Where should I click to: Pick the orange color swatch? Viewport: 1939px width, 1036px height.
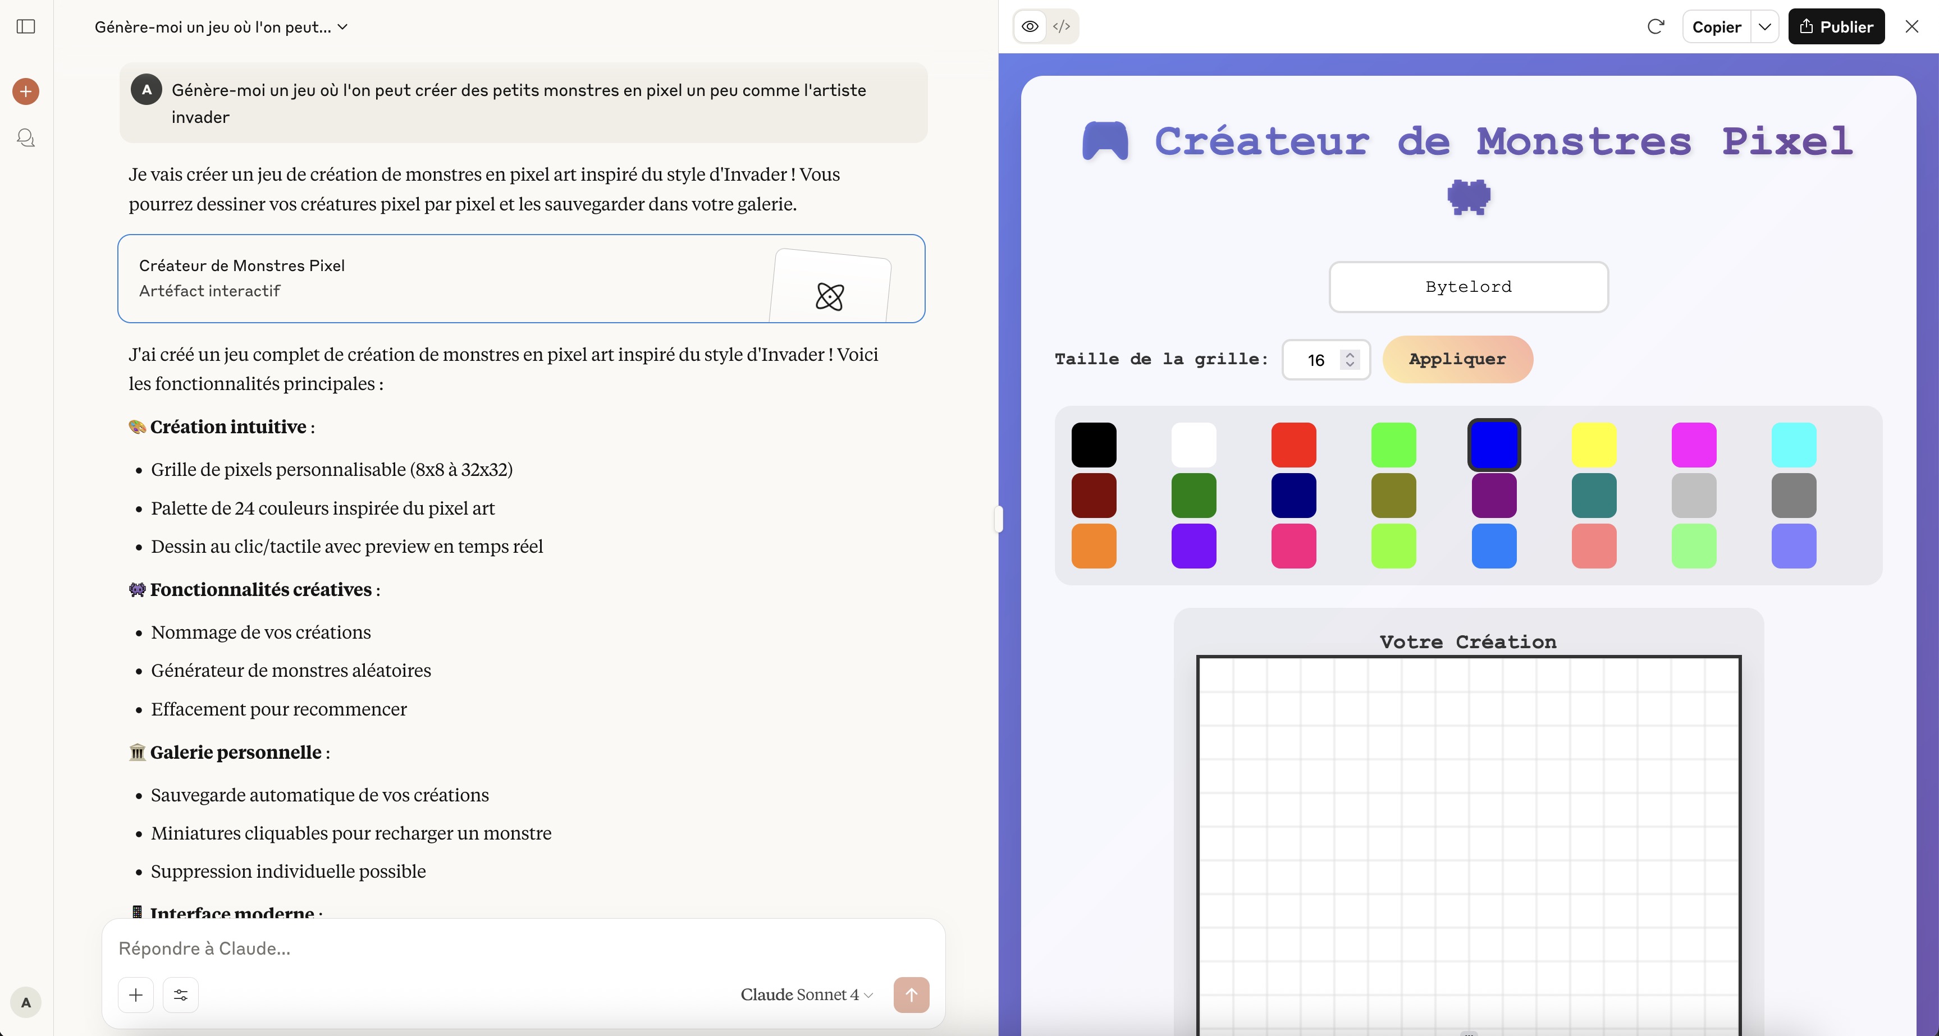(1094, 545)
